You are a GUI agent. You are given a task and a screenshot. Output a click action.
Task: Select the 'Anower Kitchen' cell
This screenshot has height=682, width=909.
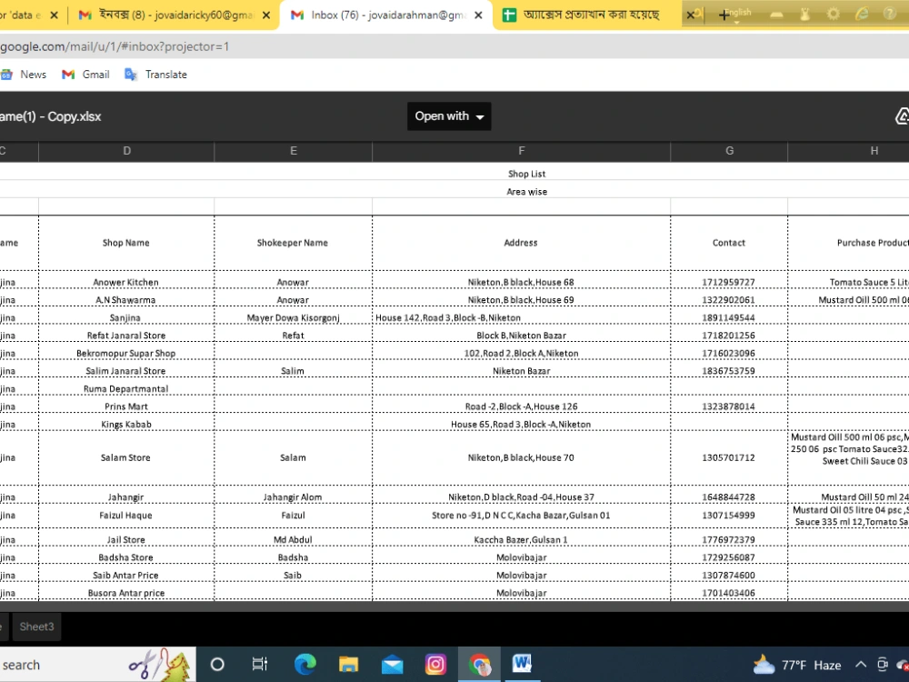125,283
